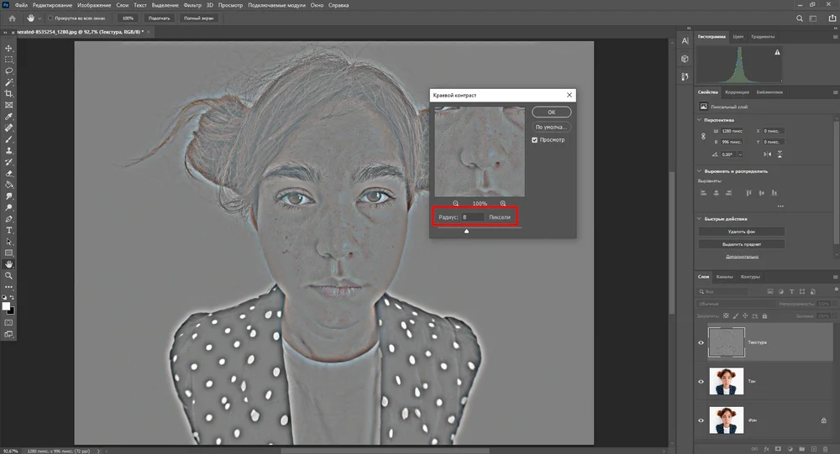Select the Paint Bucket tool
840x454 pixels.
[8, 185]
